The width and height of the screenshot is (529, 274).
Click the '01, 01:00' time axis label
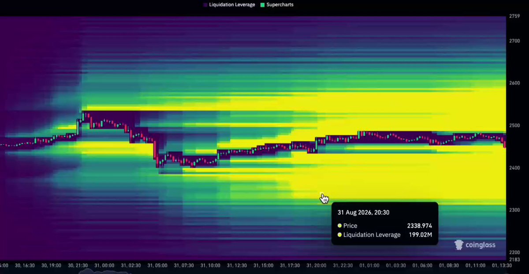pos(369,266)
